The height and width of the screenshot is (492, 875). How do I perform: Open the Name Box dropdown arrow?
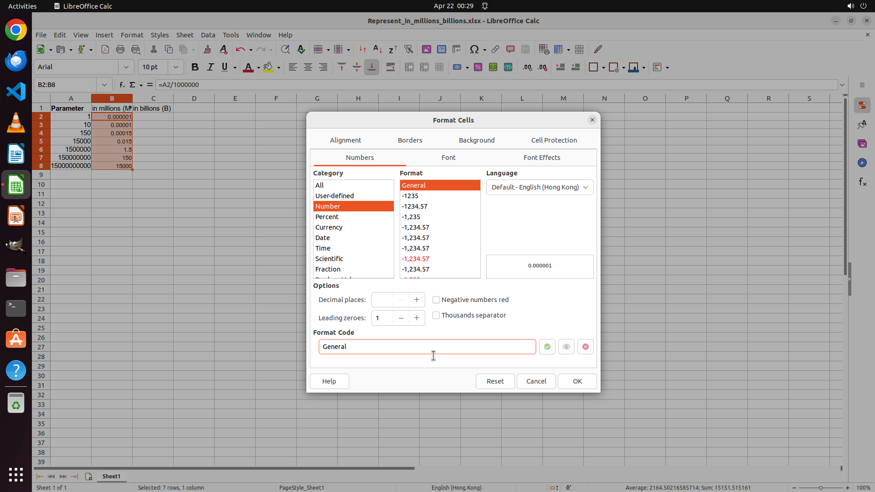104,85
